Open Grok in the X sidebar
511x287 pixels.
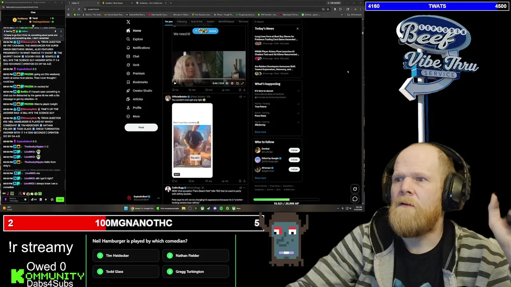[x=133, y=65]
